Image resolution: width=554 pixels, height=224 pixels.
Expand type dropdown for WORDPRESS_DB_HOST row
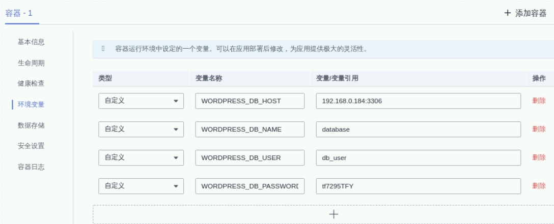pos(141,101)
